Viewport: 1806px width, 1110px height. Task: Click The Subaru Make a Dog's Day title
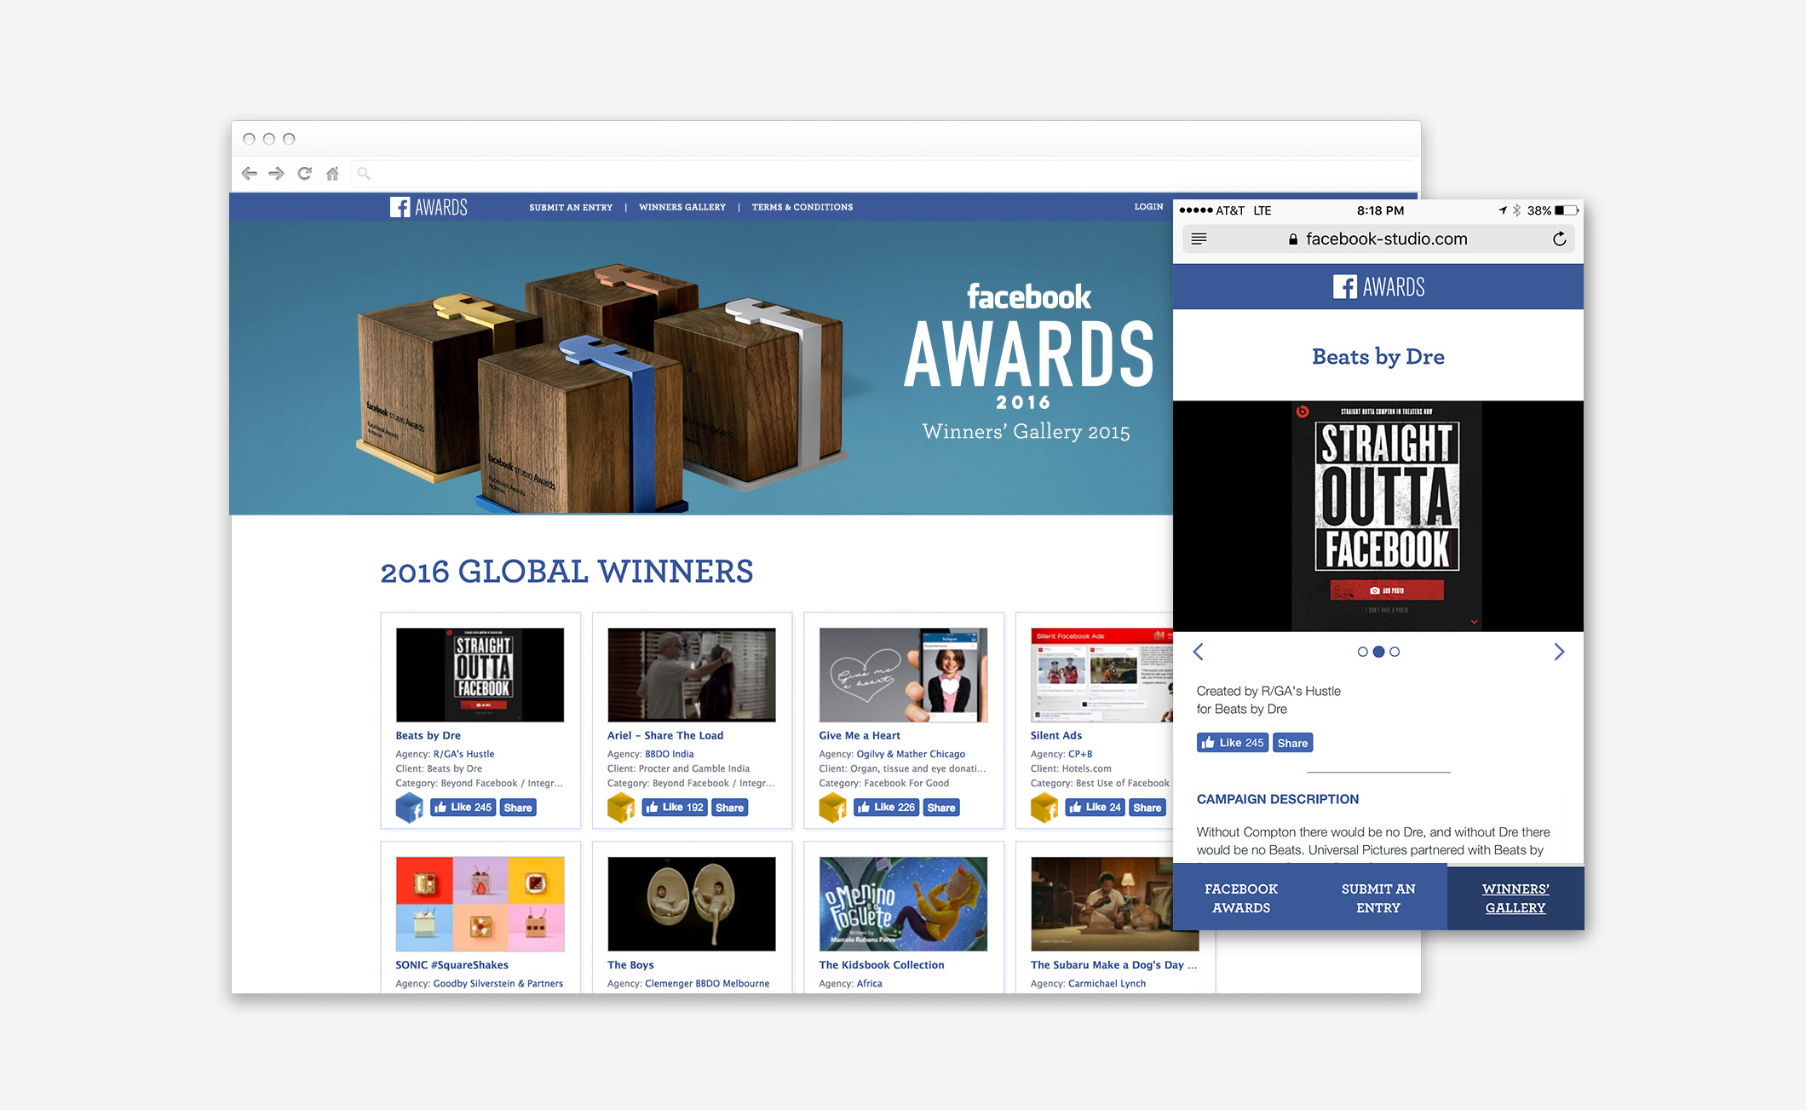pos(1113,964)
